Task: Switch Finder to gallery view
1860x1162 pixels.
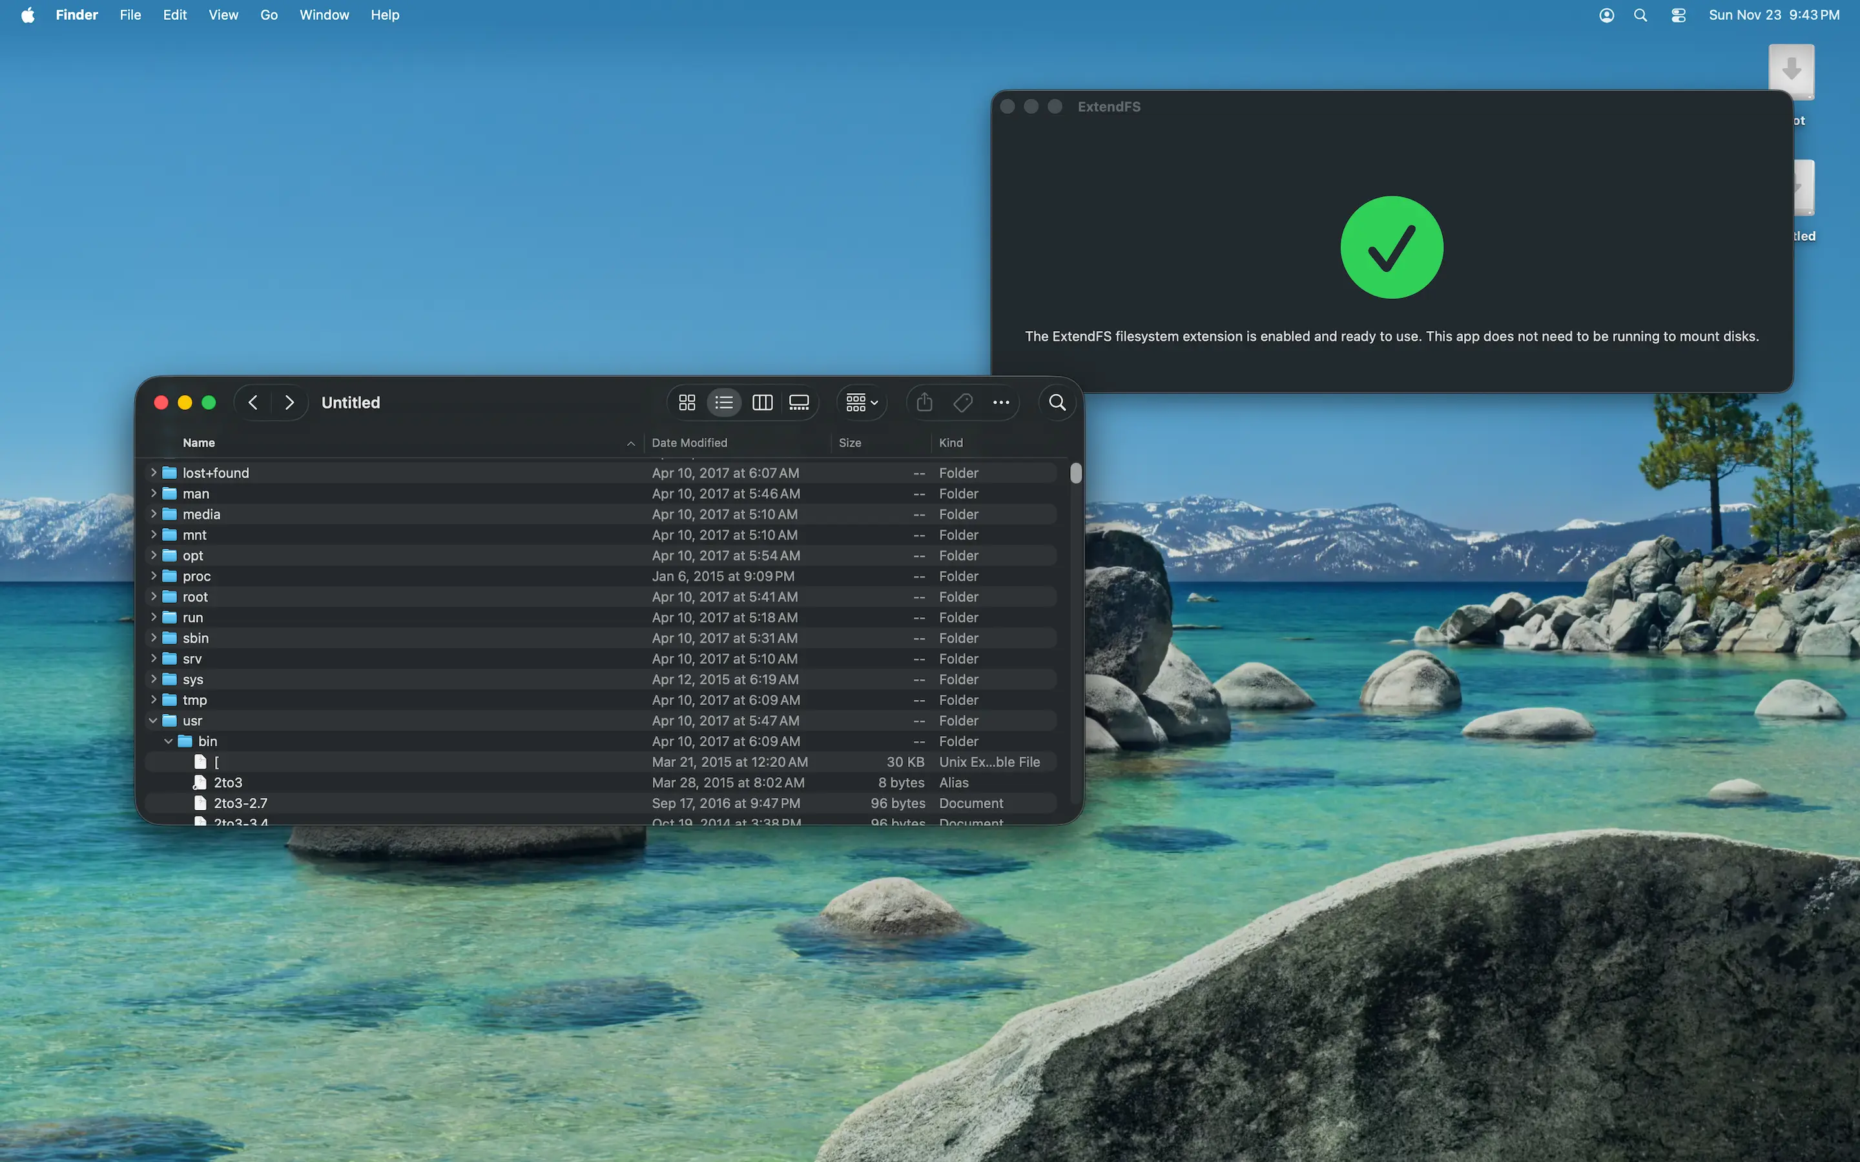Action: coord(798,402)
